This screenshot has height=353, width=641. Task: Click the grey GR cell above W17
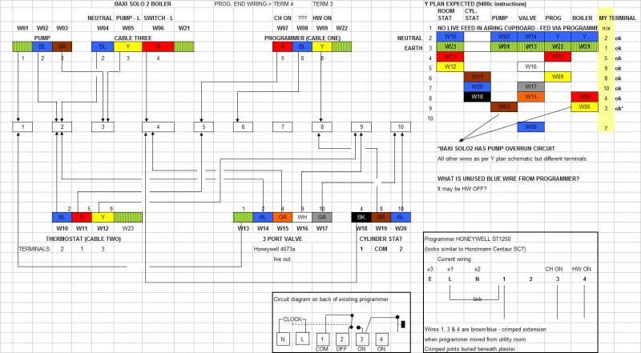[x=322, y=216]
